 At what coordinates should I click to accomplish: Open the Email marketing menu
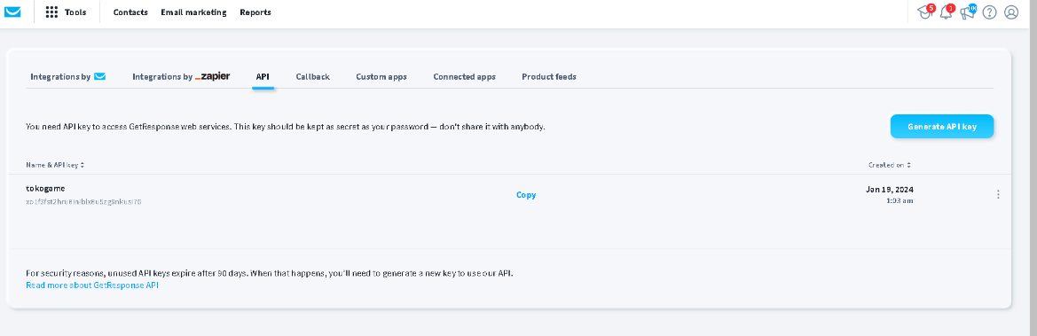193,12
